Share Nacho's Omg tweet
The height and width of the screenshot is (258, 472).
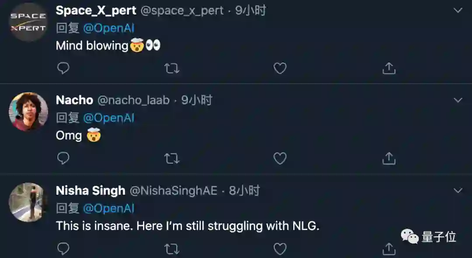[x=389, y=158]
